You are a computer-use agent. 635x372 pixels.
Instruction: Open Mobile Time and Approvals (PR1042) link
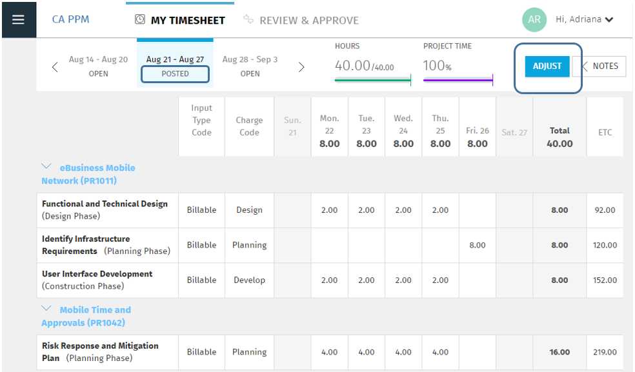(86, 316)
